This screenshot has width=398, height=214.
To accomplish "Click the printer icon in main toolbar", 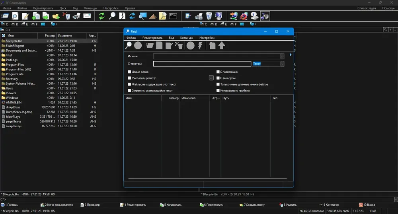I will tap(76, 16).
